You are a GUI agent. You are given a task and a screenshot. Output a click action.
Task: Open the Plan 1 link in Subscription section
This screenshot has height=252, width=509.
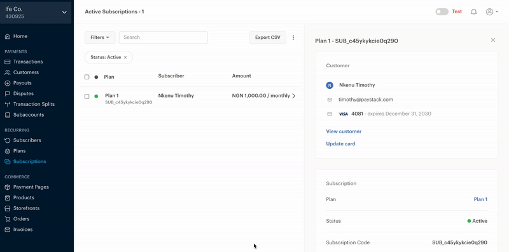pos(480,199)
